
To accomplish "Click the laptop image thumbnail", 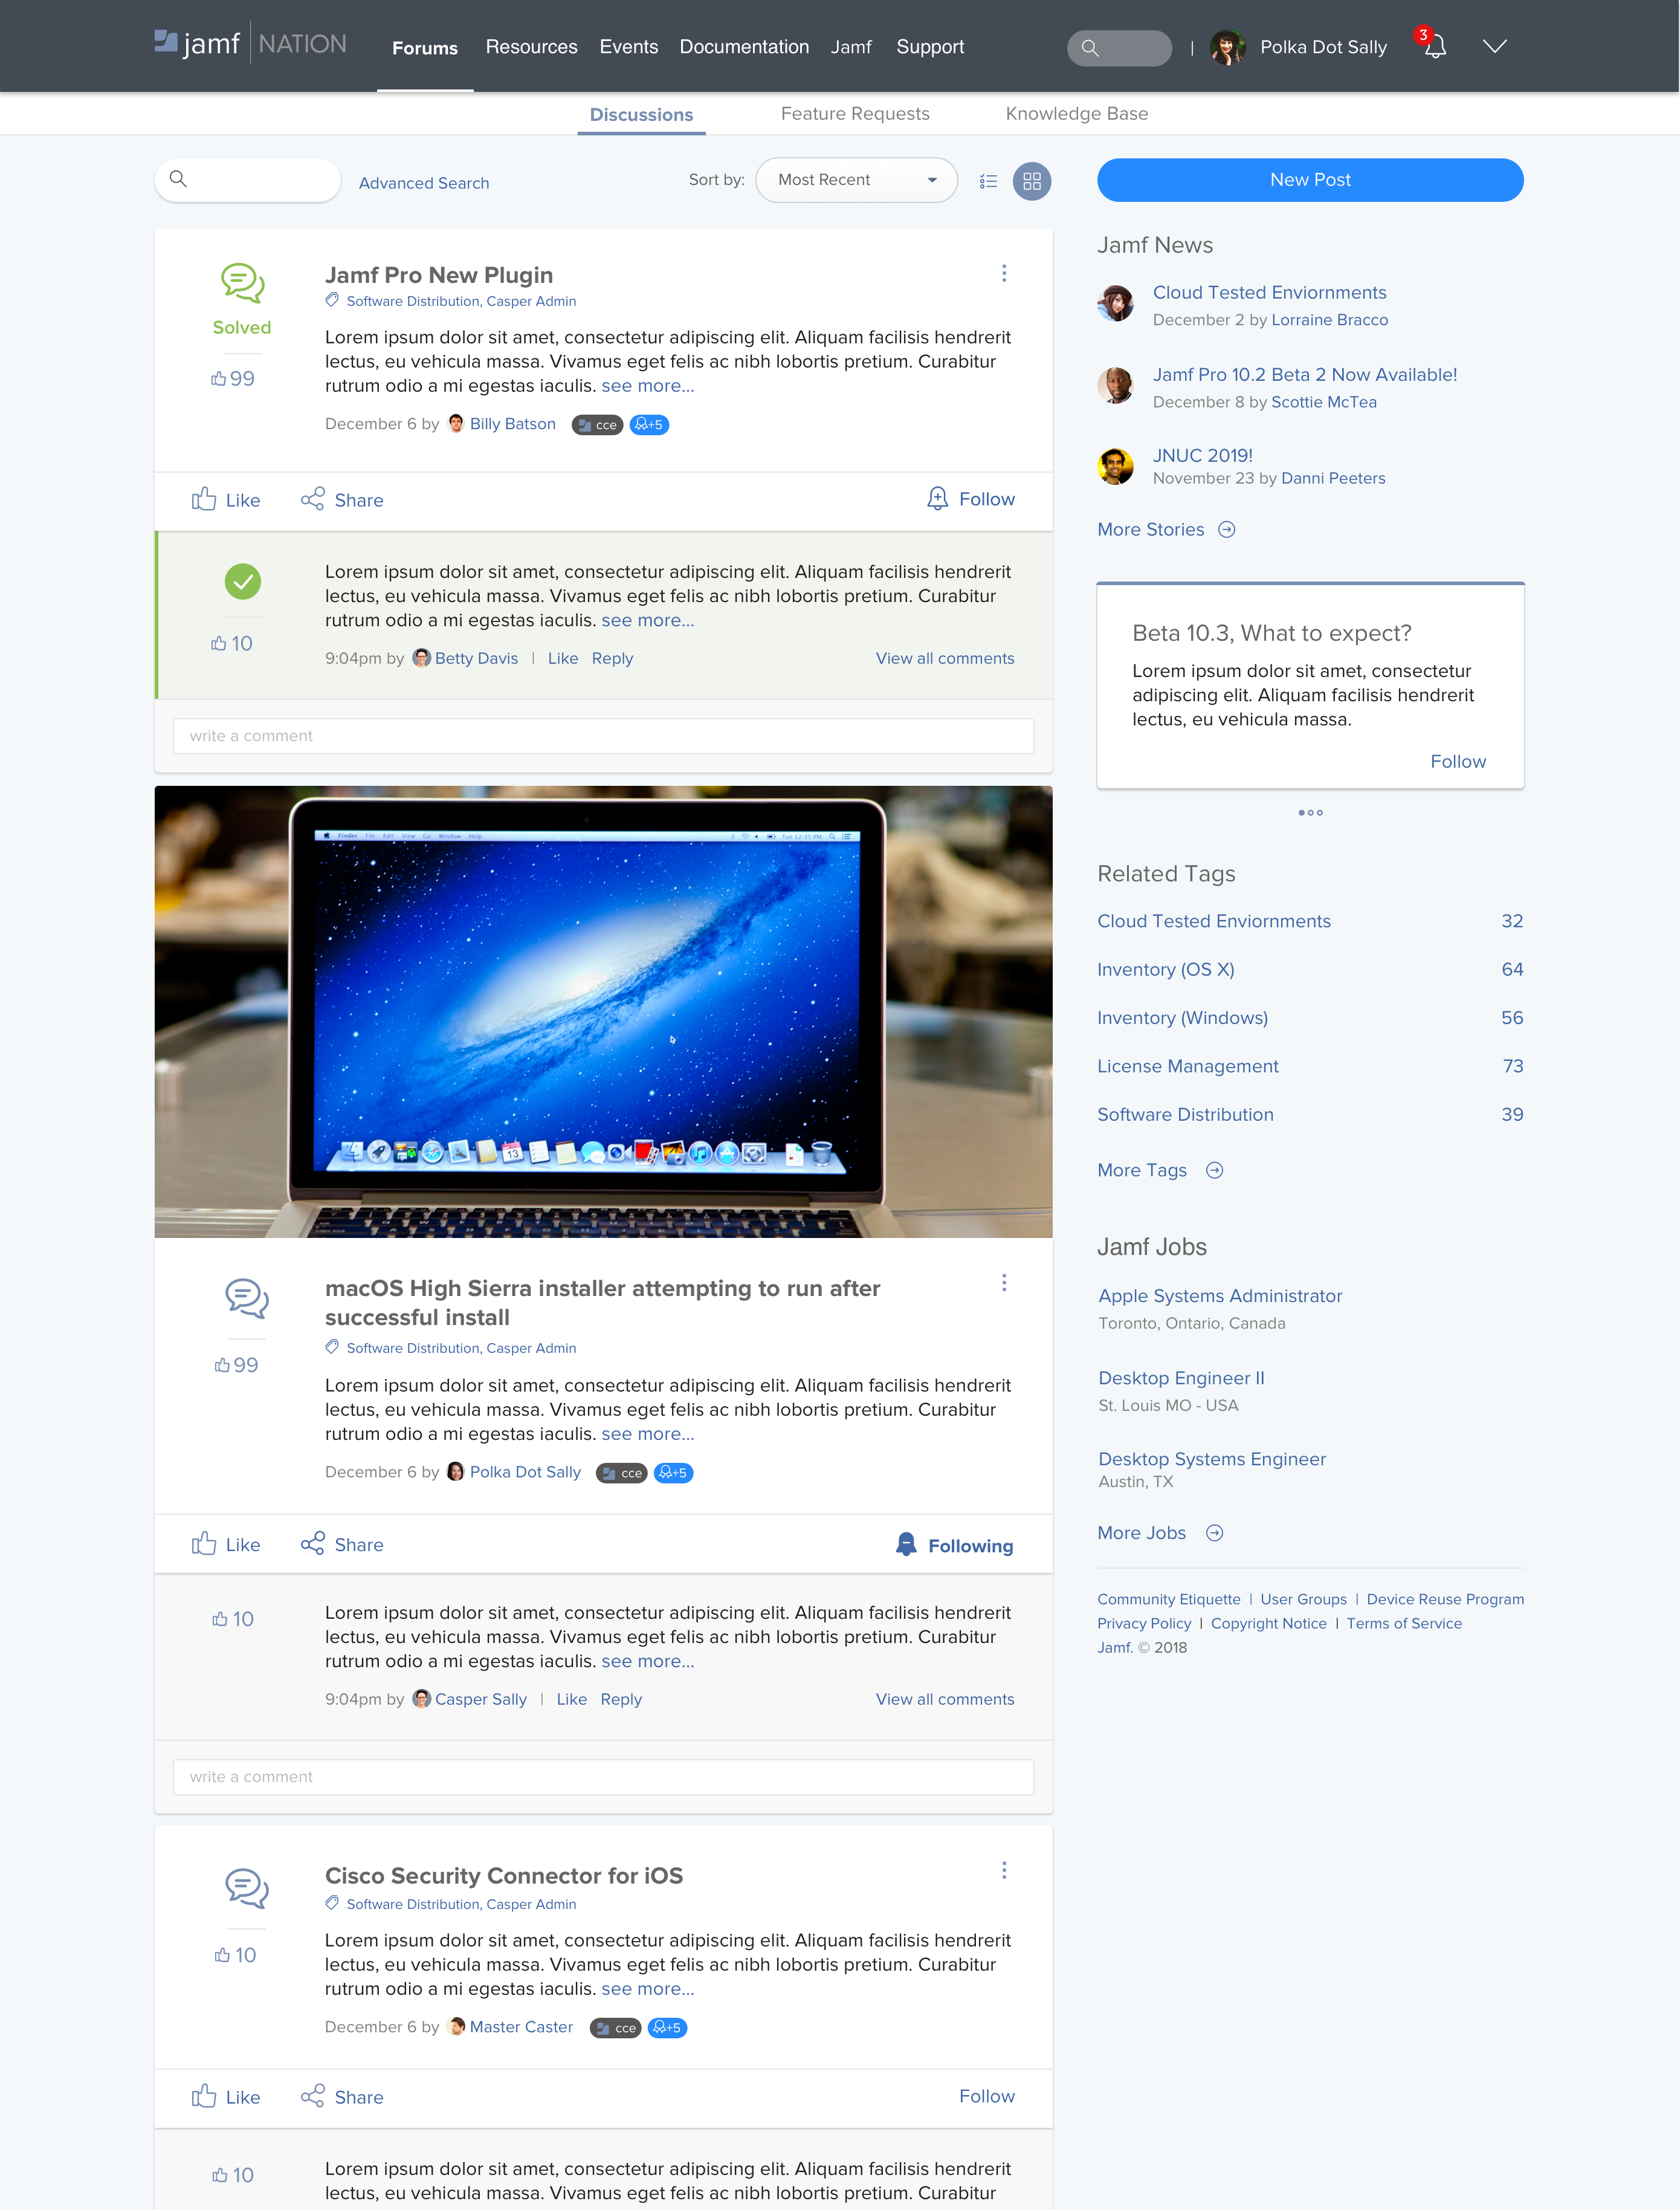I will [x=603, y=1011].
